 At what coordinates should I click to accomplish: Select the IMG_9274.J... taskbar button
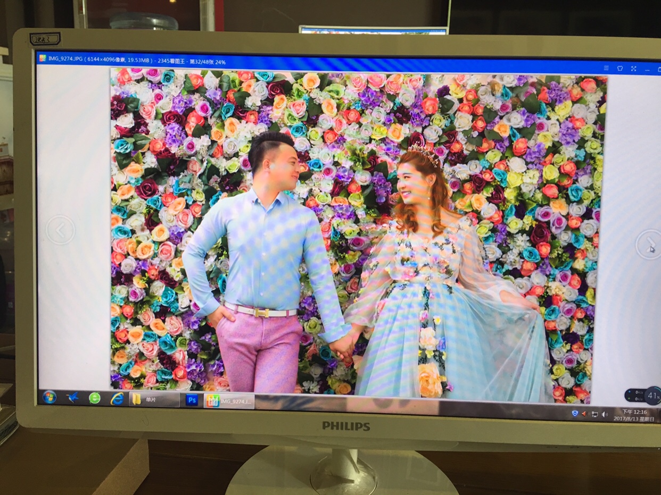[x=229, y=401]
